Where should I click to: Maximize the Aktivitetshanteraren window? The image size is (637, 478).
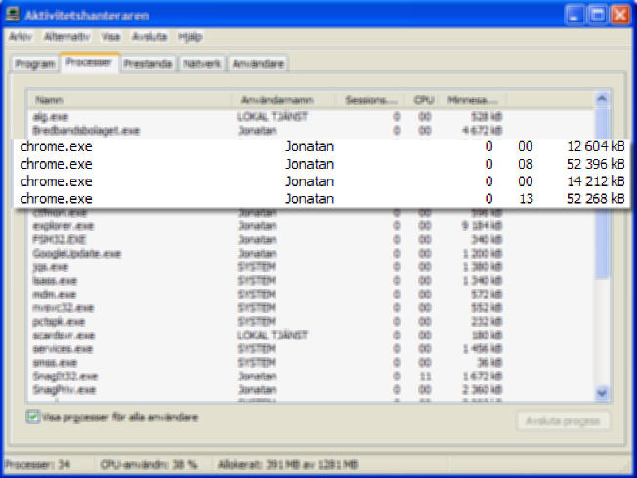[x=597, y=14]
